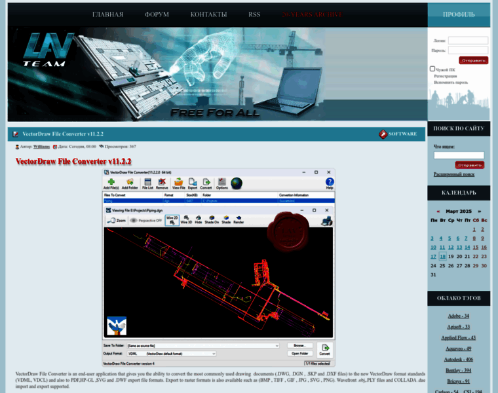Select March 3 in the calendar
The image size is (498, 393).
[432, 238]
